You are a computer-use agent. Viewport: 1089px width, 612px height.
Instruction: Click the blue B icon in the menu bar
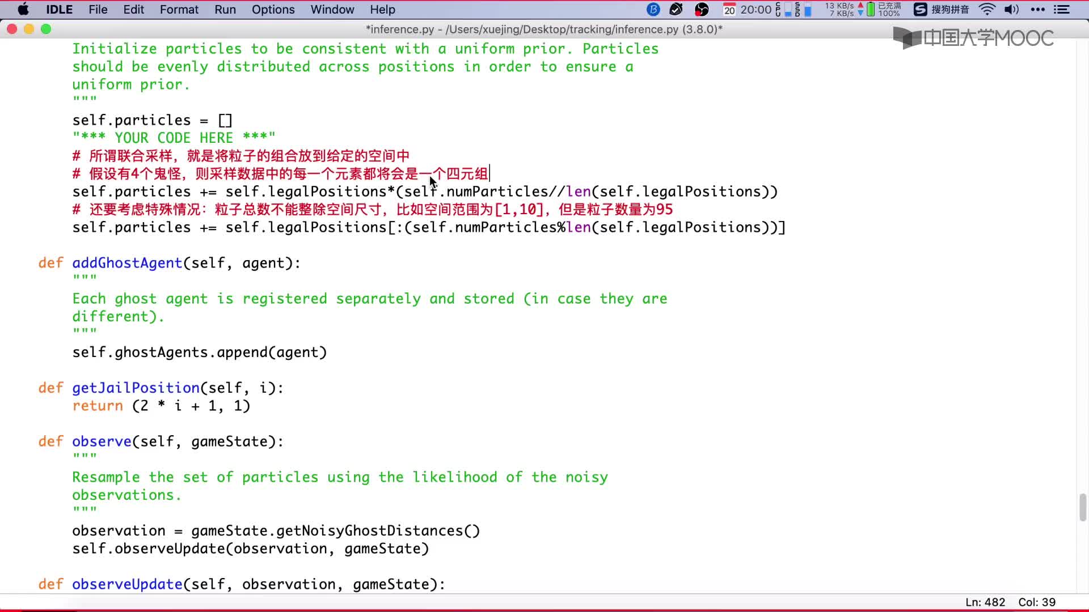point(653,10)
